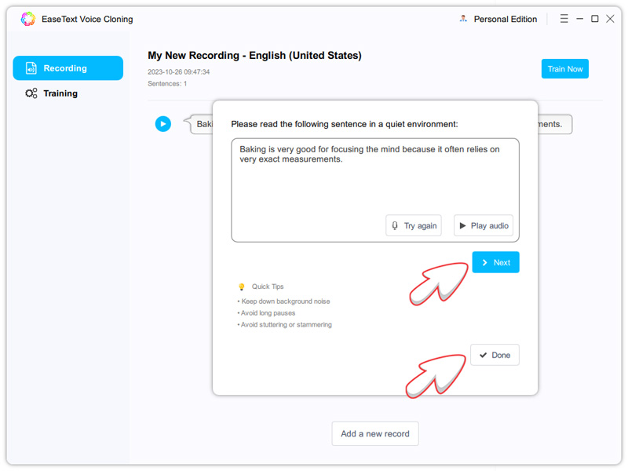Click the 'Please read the following sentence' prompt
This screenshot has height=471, width=628.
point(345,124)
